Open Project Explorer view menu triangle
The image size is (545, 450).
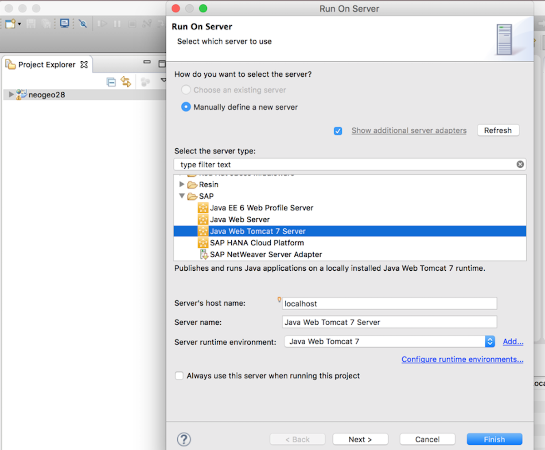pos(163,80)
